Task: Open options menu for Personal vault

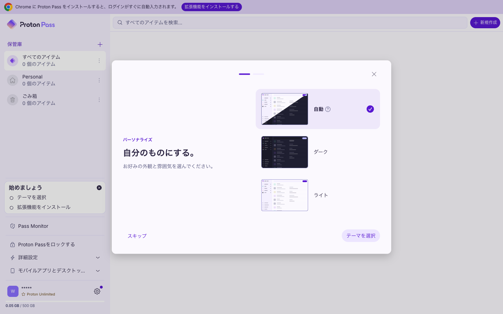Action: tap(99, 80)
